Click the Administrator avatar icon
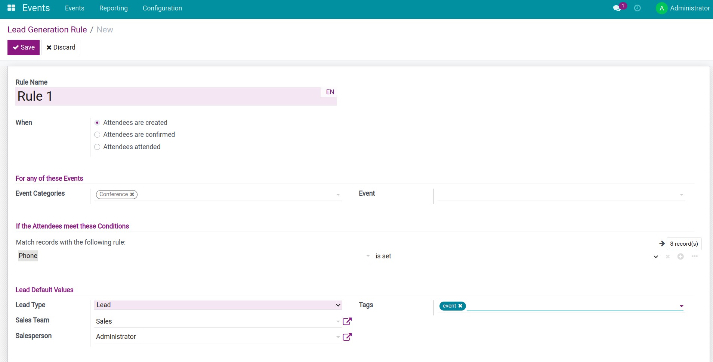713x362 pixels. click(x=661, y=8)
